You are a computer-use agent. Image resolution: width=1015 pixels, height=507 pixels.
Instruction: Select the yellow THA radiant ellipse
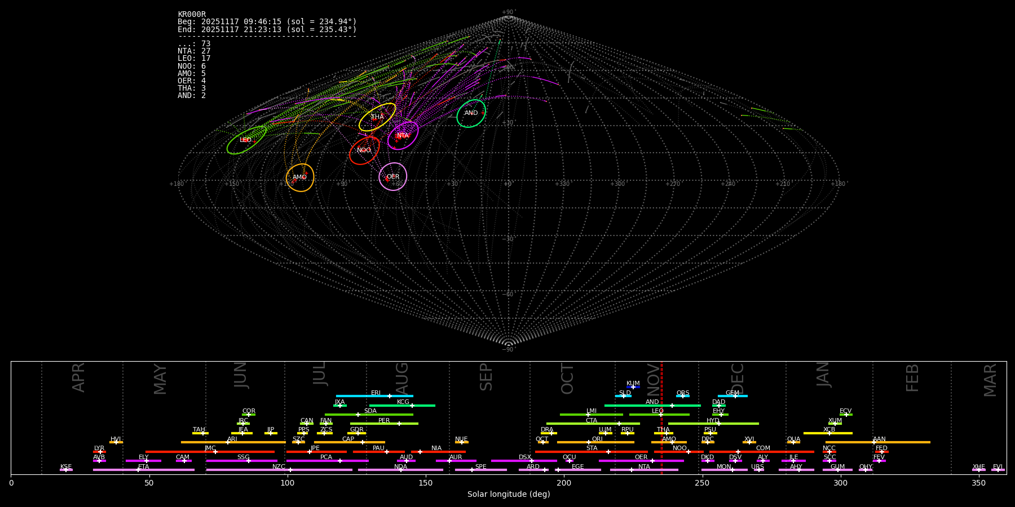[377, 117]
